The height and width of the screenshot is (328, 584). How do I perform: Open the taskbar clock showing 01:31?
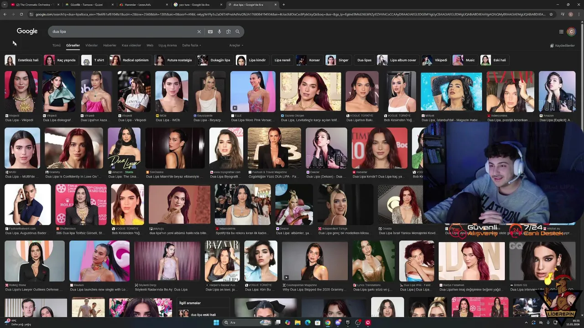(572, 323)
